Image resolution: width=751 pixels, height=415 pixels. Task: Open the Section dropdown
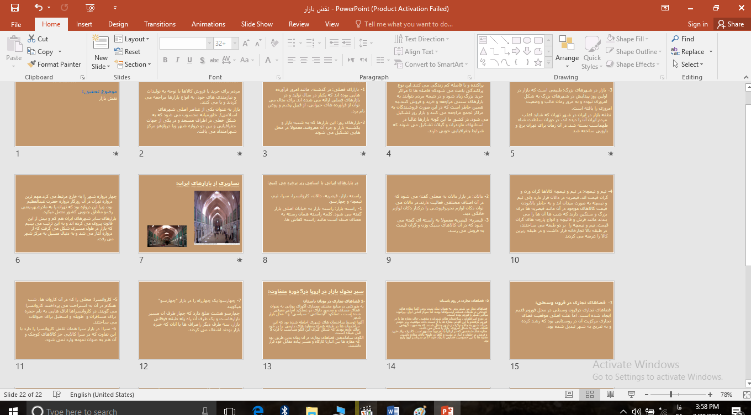point(133,64)
